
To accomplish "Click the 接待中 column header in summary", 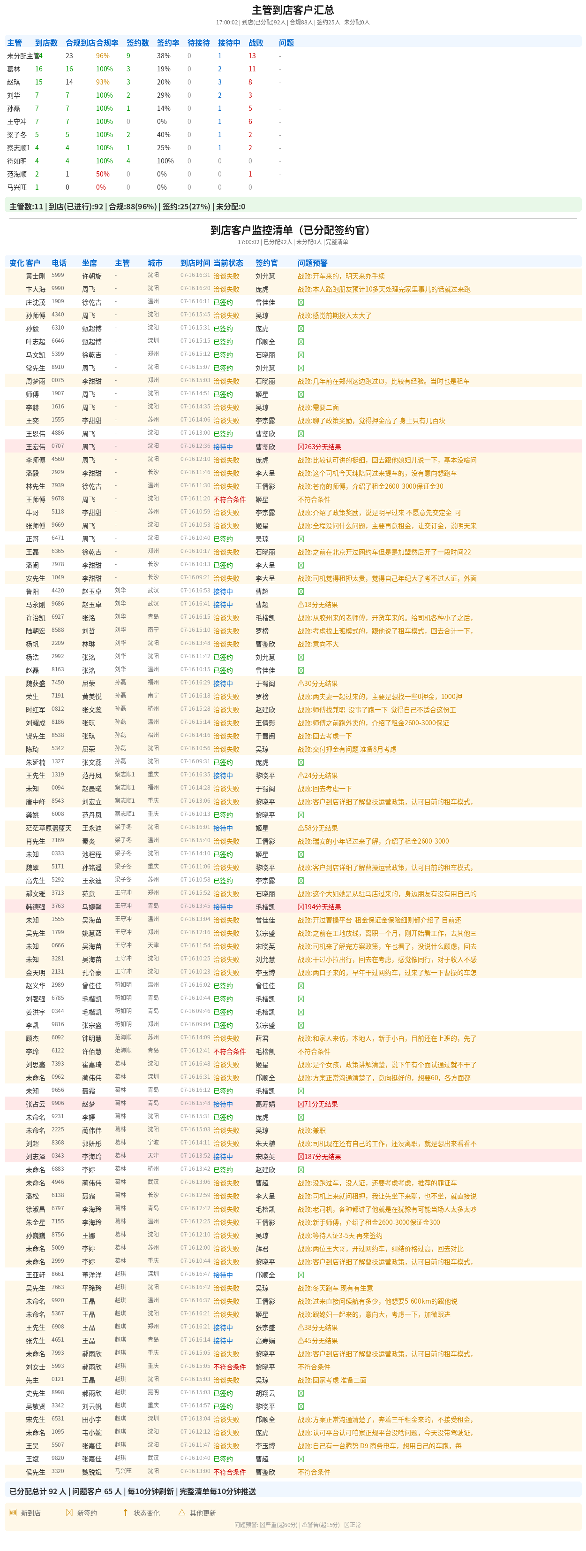I will pos(229,43).
